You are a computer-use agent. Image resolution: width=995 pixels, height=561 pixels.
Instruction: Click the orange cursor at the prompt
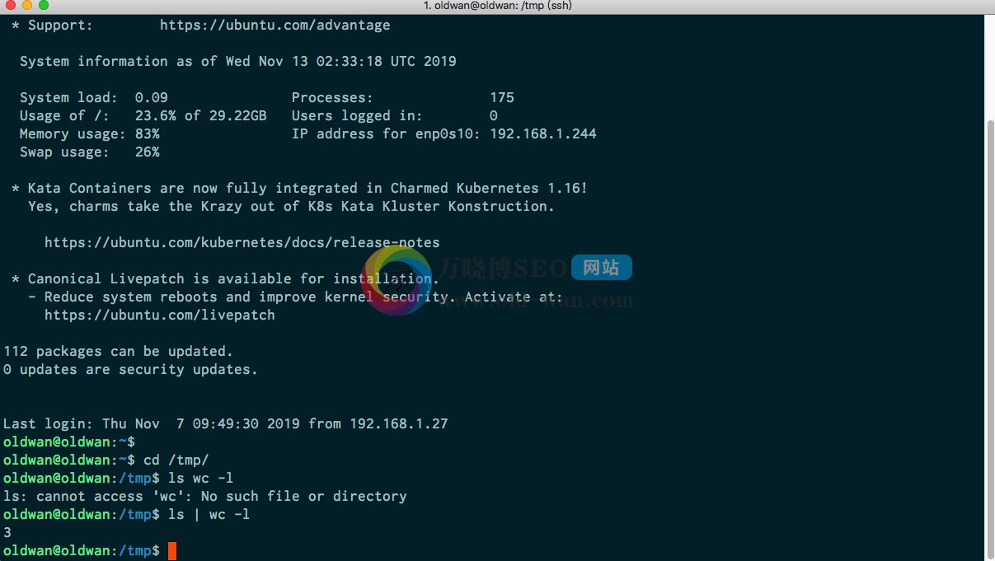172,551
